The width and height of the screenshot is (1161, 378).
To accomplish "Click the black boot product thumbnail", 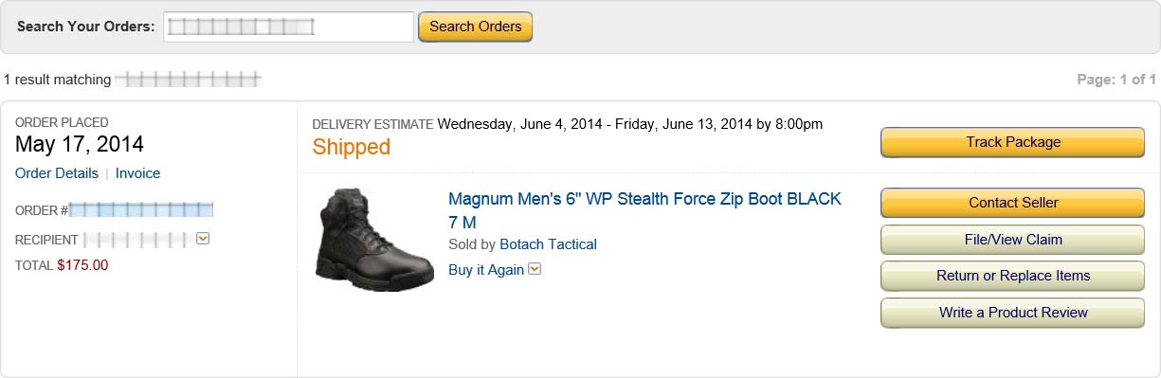I will 373,240.
